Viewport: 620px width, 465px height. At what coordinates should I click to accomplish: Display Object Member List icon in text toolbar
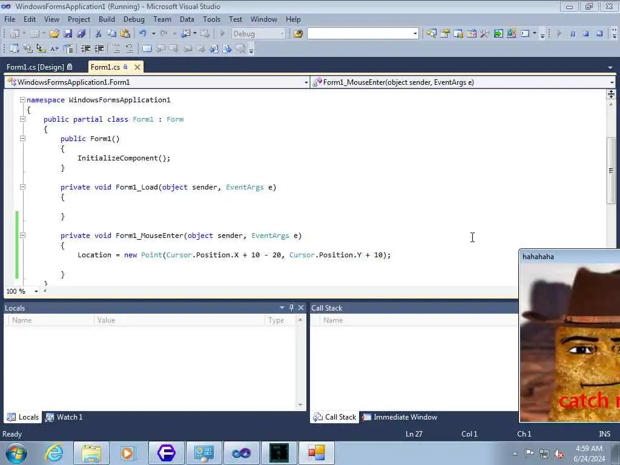[15, 48]
